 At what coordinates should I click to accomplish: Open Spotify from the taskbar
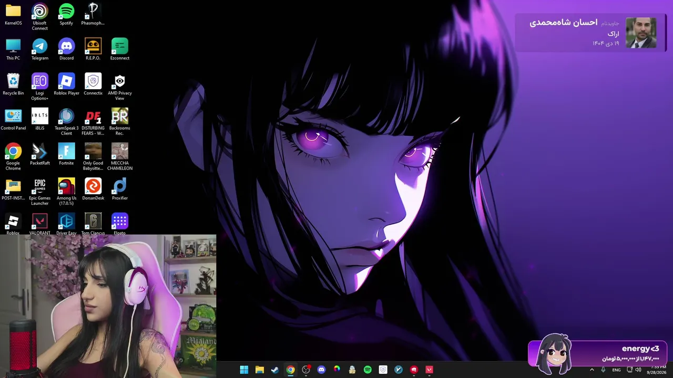[368, 370]
